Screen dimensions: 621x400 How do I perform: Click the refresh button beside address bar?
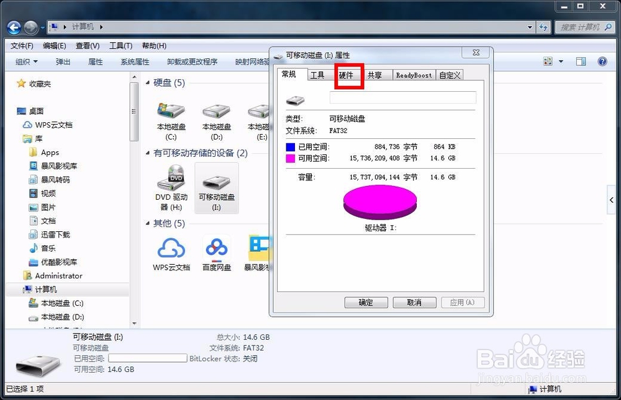click(x=543, y=27)
